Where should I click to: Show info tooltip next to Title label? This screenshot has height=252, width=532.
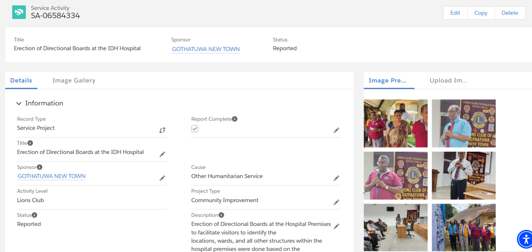click(x=31, y=143)
